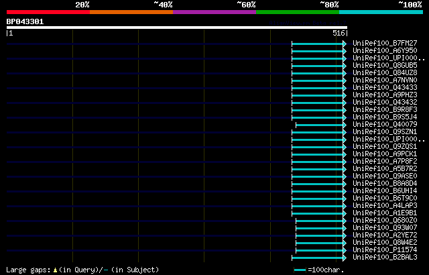Screen dimensions: 429x275
Task: Click the purple ~60% identity color segment
Action: [x=214, y=12]
